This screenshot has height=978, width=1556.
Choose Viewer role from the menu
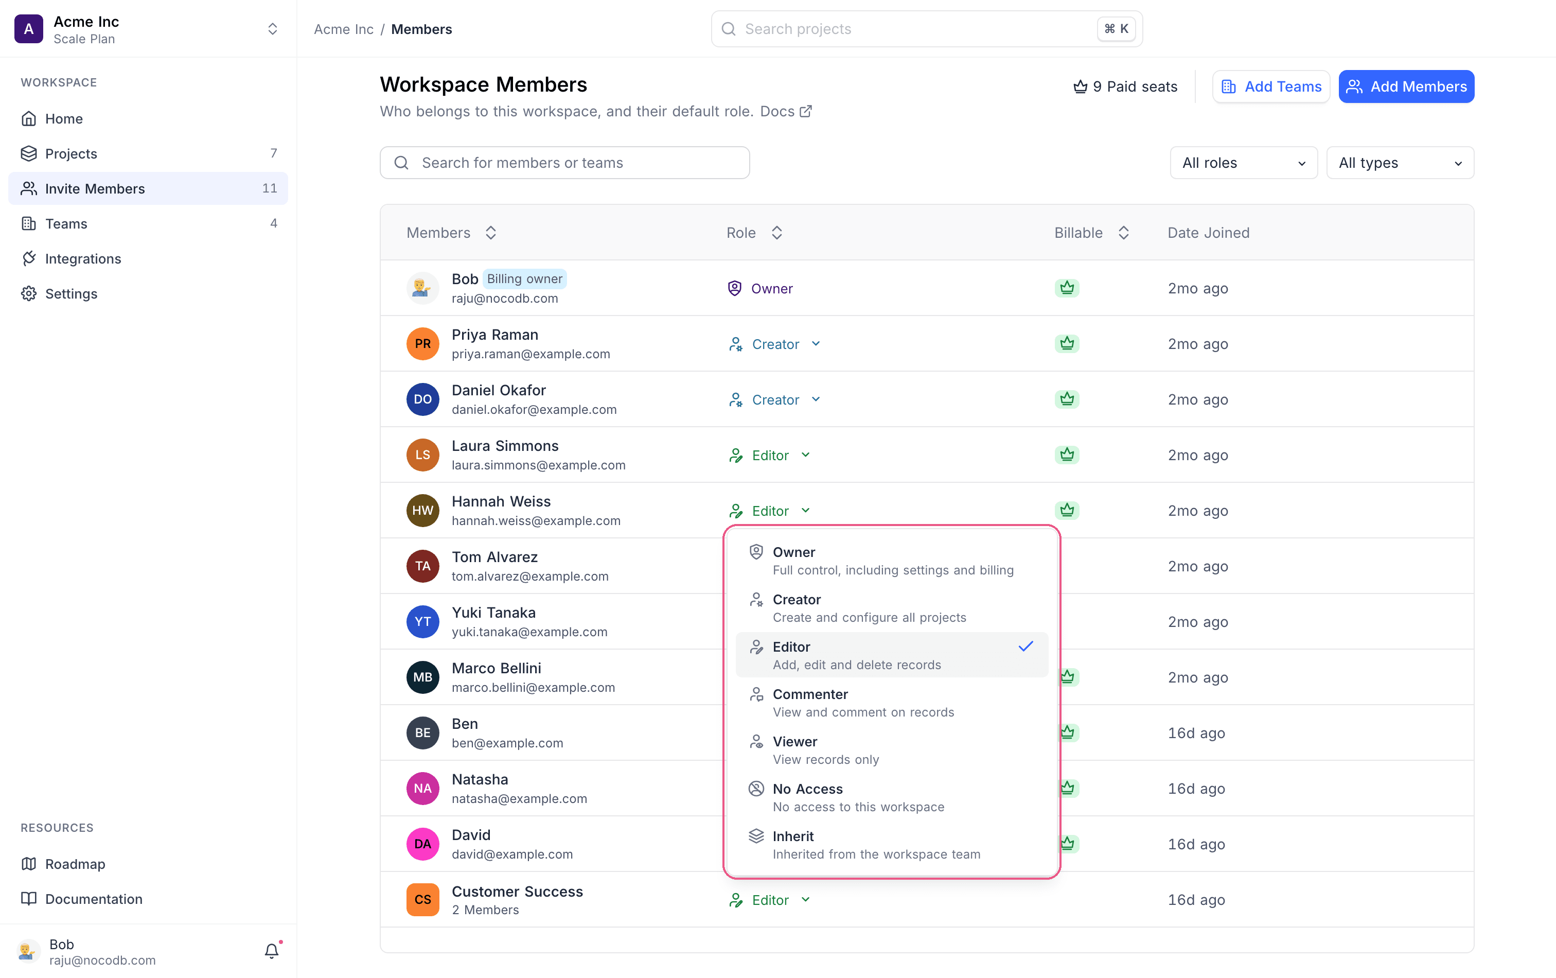pyautogui.click(x=892, y=750)
